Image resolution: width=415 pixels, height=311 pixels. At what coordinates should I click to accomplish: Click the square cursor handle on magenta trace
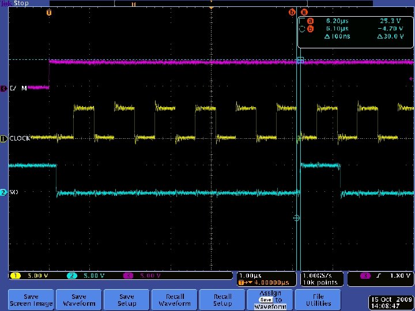click(x=300, y=60)
